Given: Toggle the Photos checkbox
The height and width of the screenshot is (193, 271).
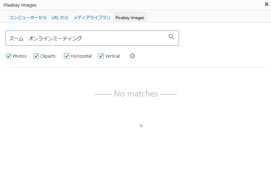Looking at the screenshot, I should (9, 56).
